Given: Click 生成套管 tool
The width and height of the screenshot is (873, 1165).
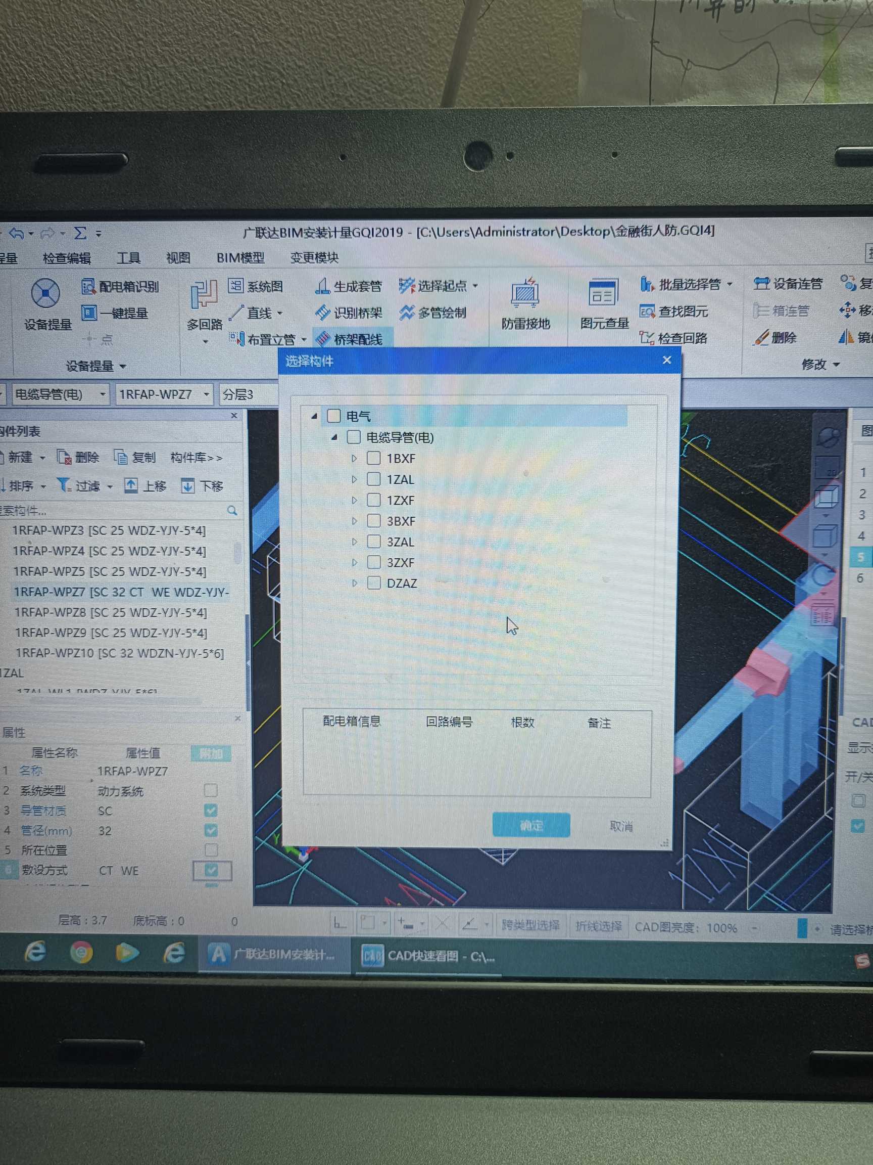Looking at the screenshot, I should coord(349,286).
